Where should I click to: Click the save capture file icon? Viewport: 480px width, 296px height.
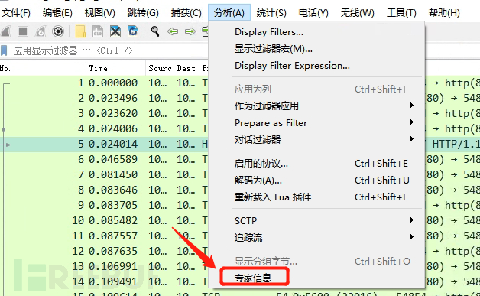(98, 31)
